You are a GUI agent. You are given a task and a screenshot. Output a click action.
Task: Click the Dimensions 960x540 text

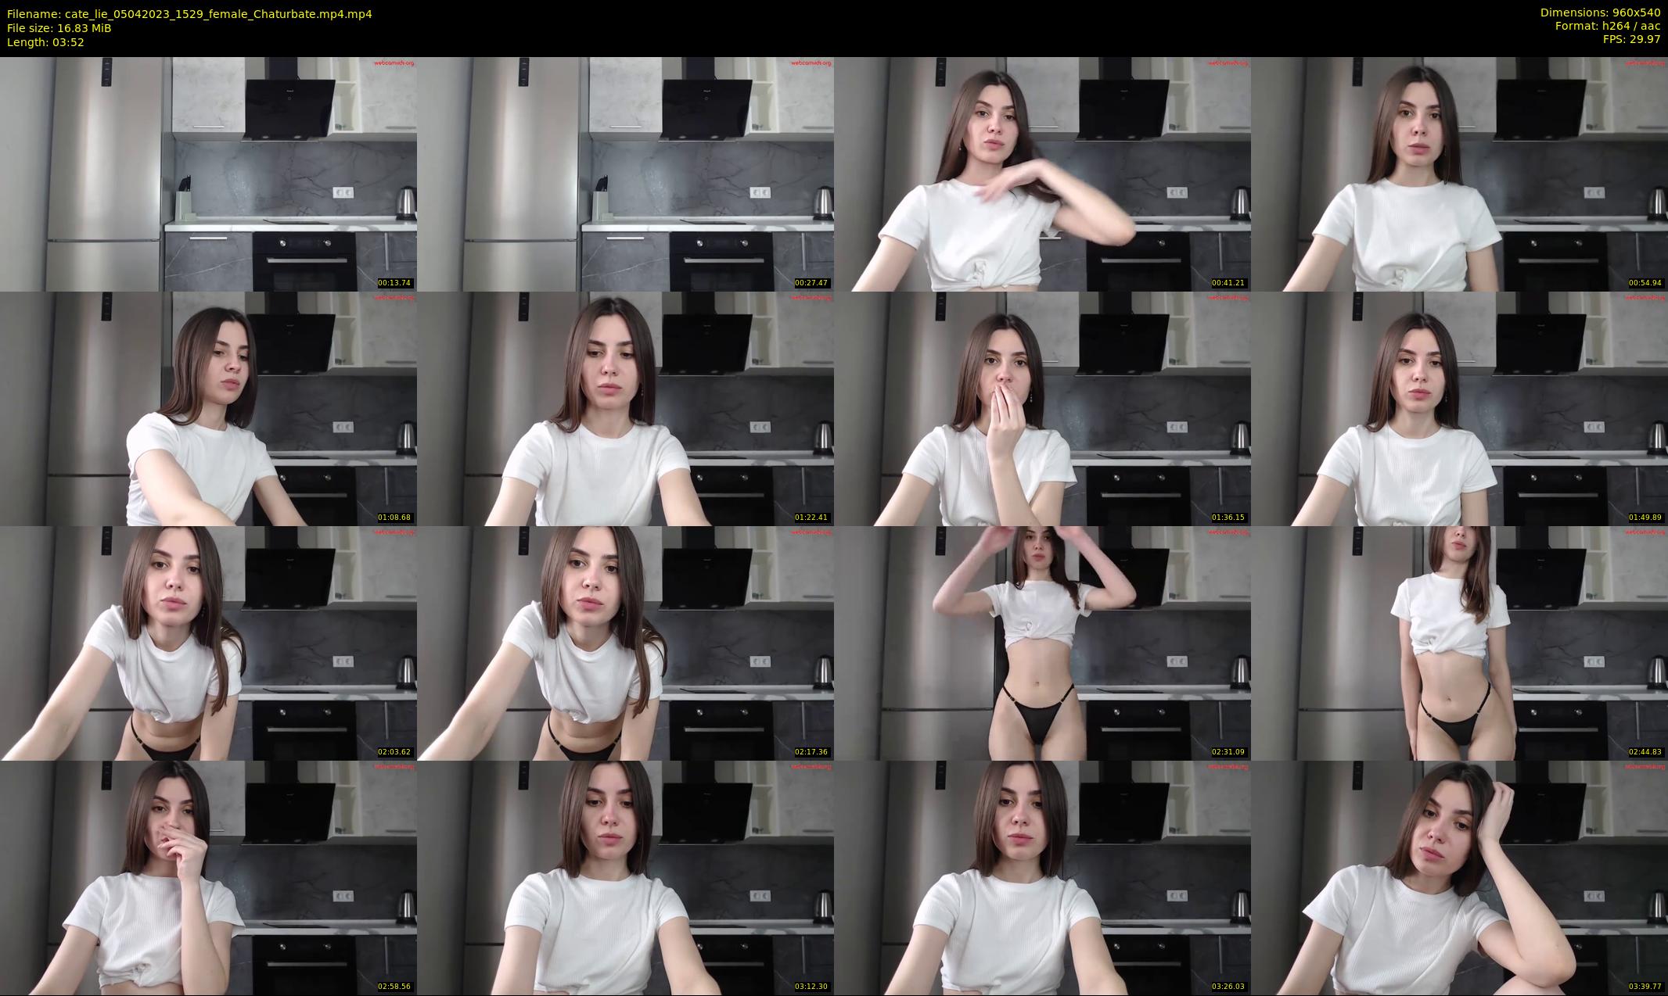pos(1600,13)
